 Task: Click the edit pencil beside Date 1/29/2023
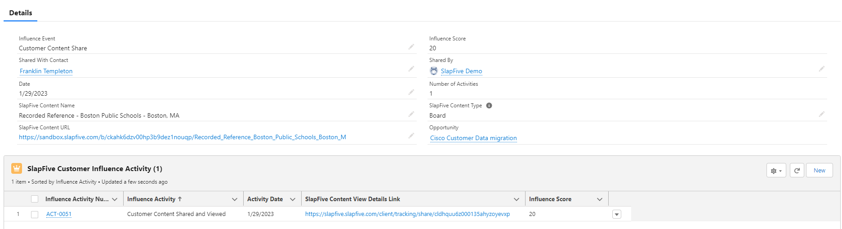pyautogui.click(x=411, y=92)
